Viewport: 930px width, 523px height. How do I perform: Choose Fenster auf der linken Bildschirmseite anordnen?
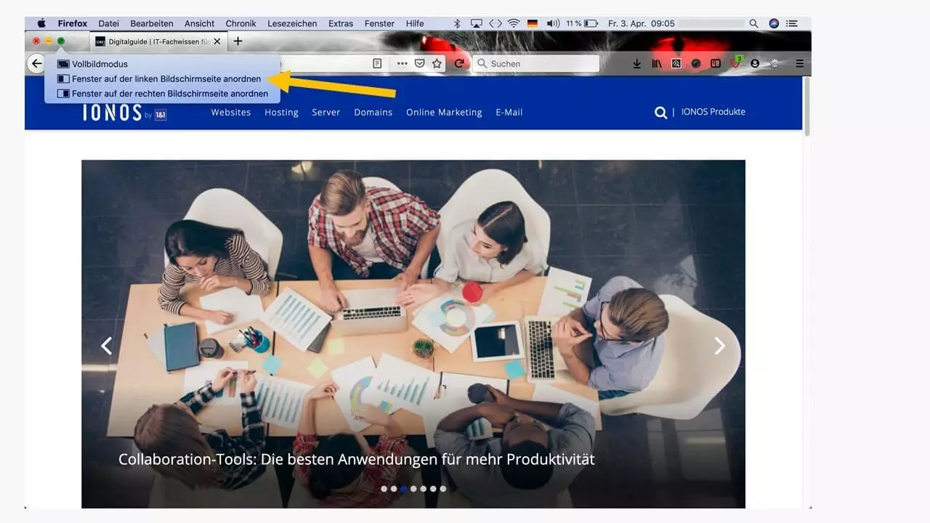[166, 78]
